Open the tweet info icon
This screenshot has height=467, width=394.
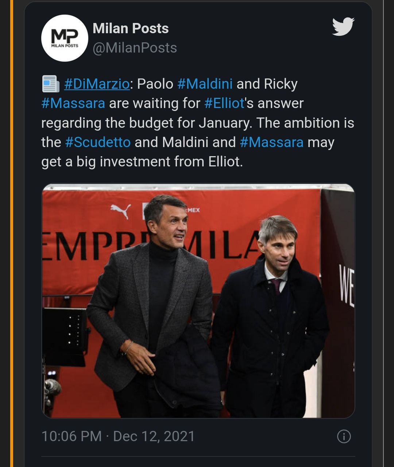[x=344, y=436]
